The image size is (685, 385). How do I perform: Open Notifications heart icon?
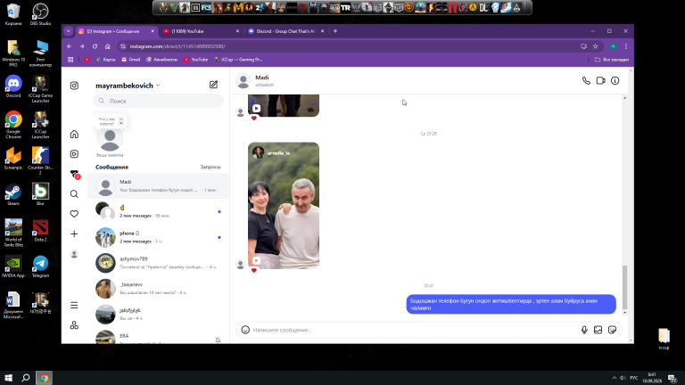pos(74,214)
